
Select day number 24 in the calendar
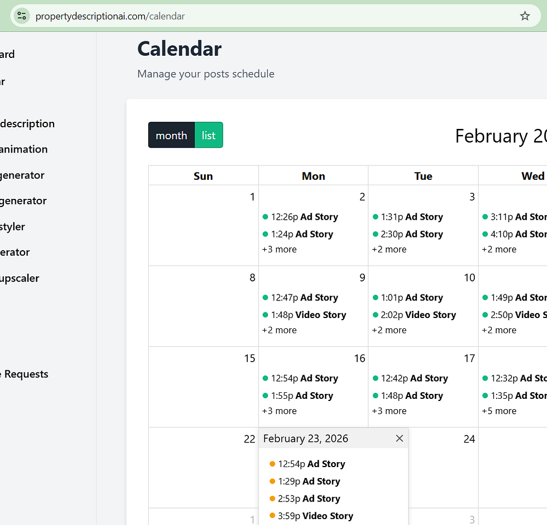[x=469, y=439]
